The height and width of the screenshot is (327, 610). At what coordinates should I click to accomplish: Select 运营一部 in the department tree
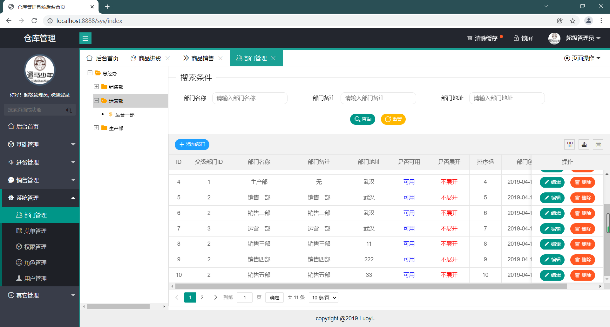(x=125, y=115)
